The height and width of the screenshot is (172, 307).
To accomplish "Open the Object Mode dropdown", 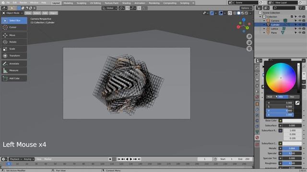I will tap(12, 13).
